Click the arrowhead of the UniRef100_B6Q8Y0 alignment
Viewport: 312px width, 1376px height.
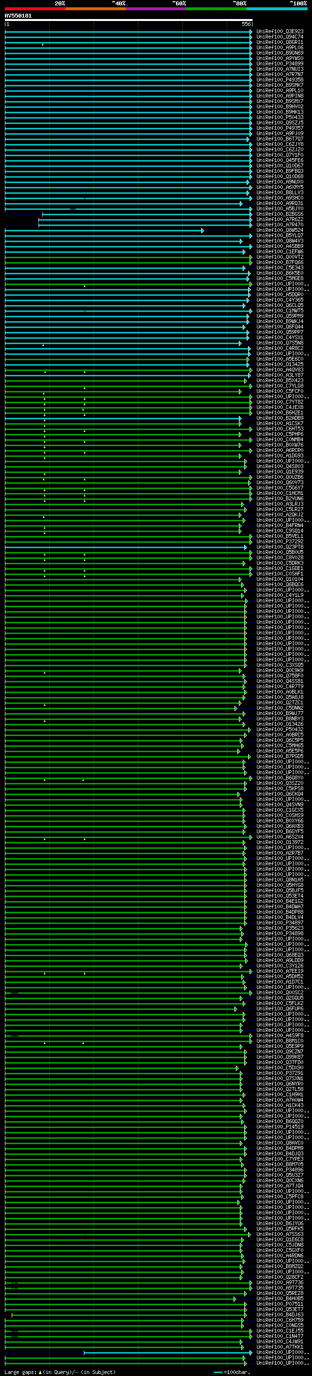click(x=251, y=778)
